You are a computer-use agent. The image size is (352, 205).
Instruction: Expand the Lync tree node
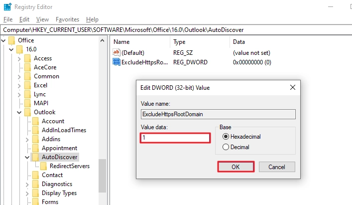(19, 95)
